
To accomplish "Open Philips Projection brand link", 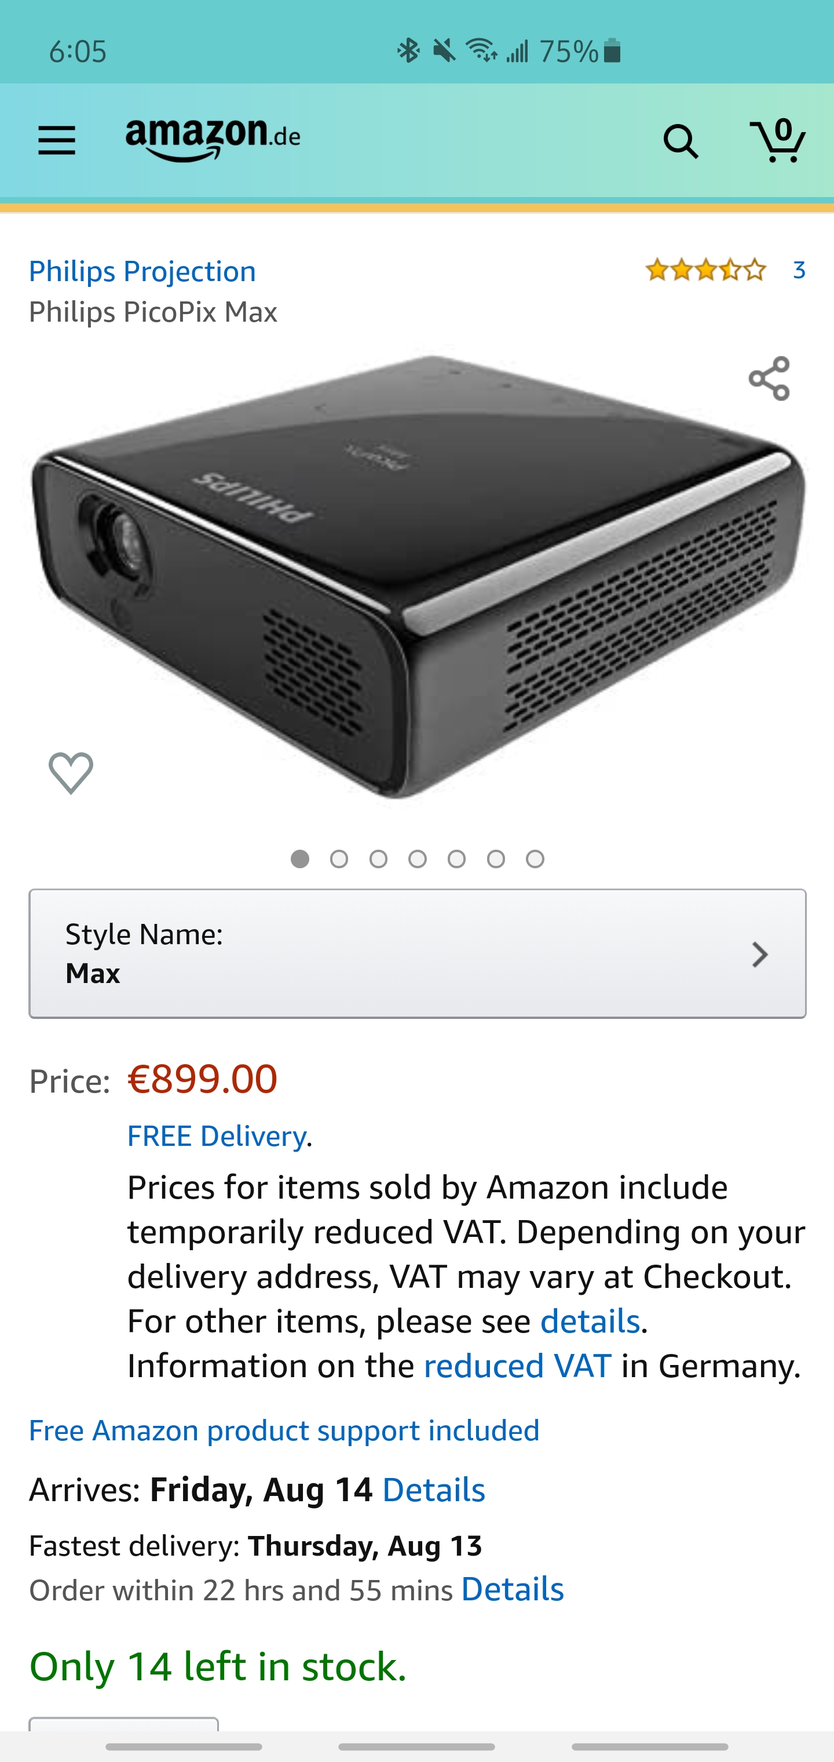I will (x=142, y=272).
